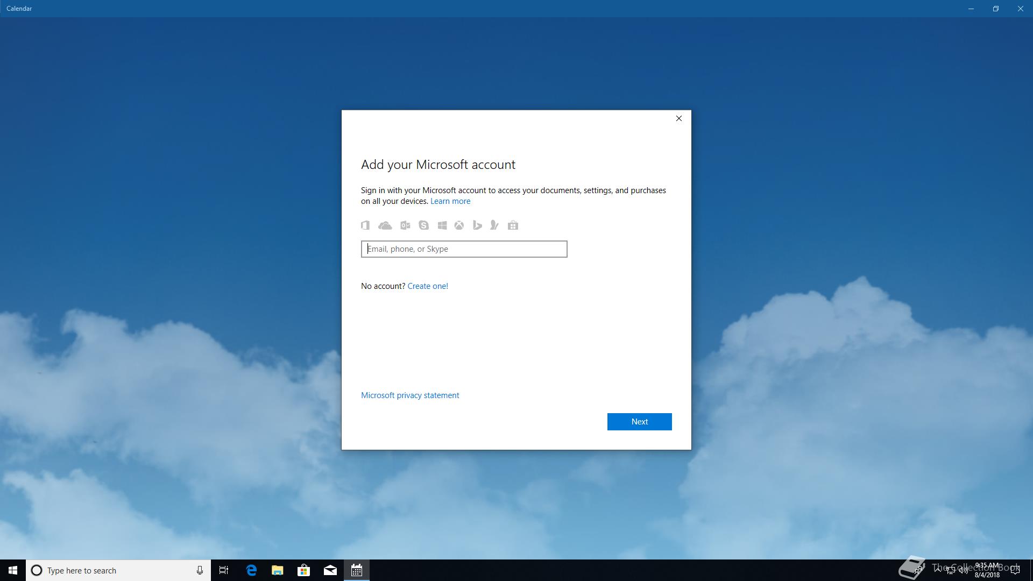
Task: Open the Learn more link
Action: 450,201
